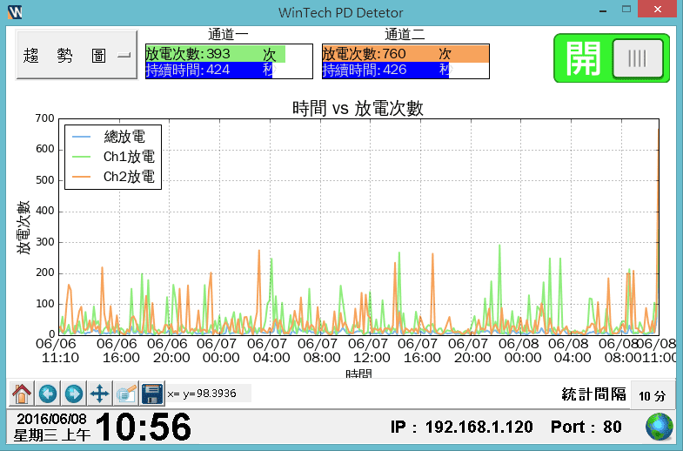Image resolution: width=683 pixels, height=451 pixels.
Task: Click channel one blue 持續時間 424 bar
Action: coord(209,71)
